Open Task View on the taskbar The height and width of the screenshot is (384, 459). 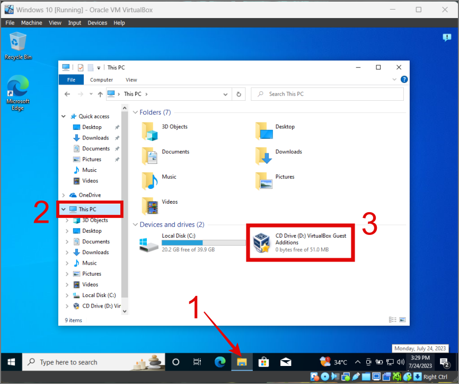coord(197,362)
